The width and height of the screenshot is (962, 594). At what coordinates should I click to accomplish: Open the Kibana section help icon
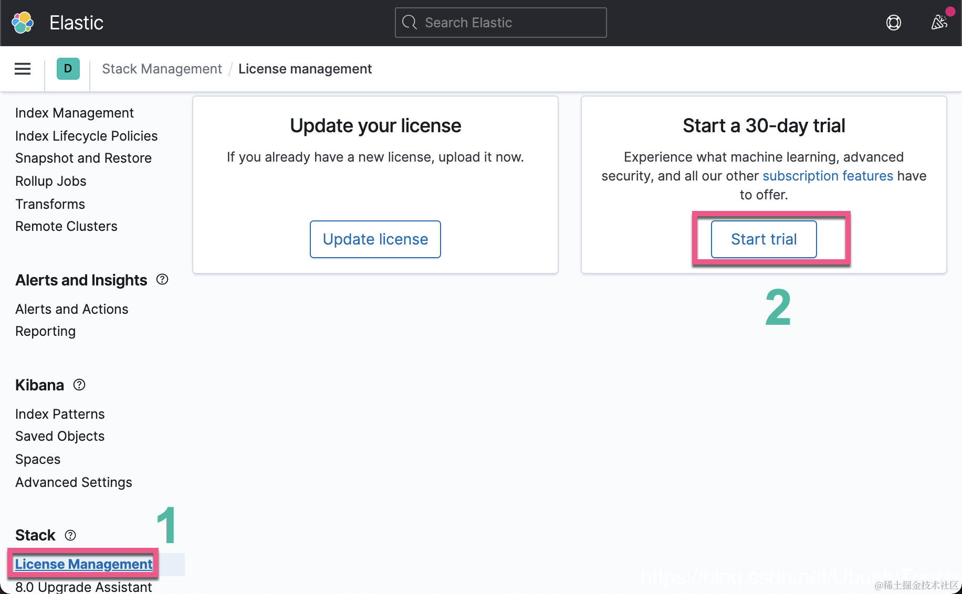(79, 385)
